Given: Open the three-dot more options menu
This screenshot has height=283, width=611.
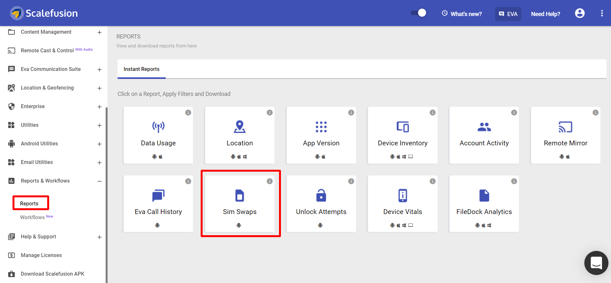Looking at the screenshot, I should click(x=602, y=13).
